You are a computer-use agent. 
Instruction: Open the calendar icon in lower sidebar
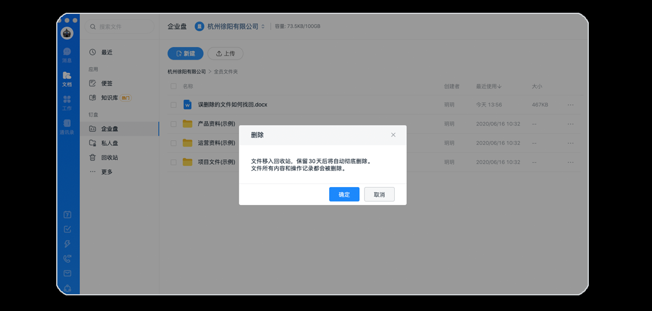click(x=67, y=215)
